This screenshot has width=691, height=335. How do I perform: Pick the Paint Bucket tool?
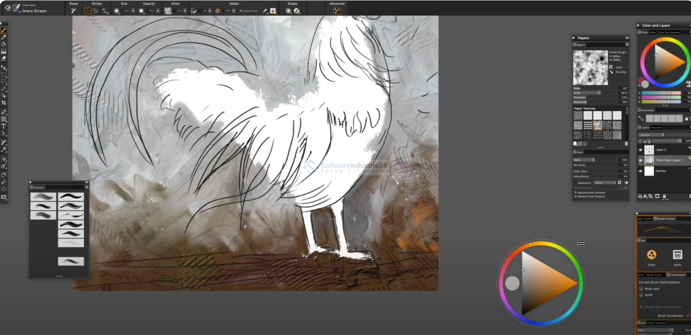point(4,44)
